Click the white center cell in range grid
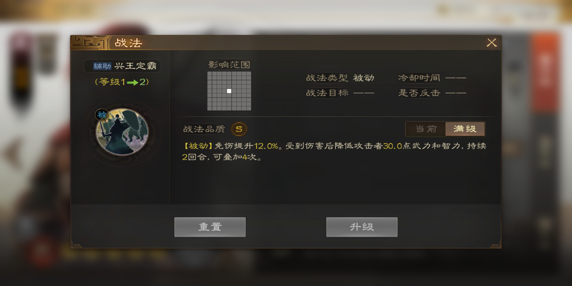This screenshot has height=286, width=572. (x=229, y=91)
